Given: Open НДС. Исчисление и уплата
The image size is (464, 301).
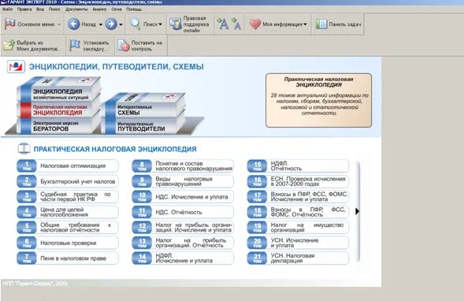Looking at the screenshot, I should click(x=183, y=196).
